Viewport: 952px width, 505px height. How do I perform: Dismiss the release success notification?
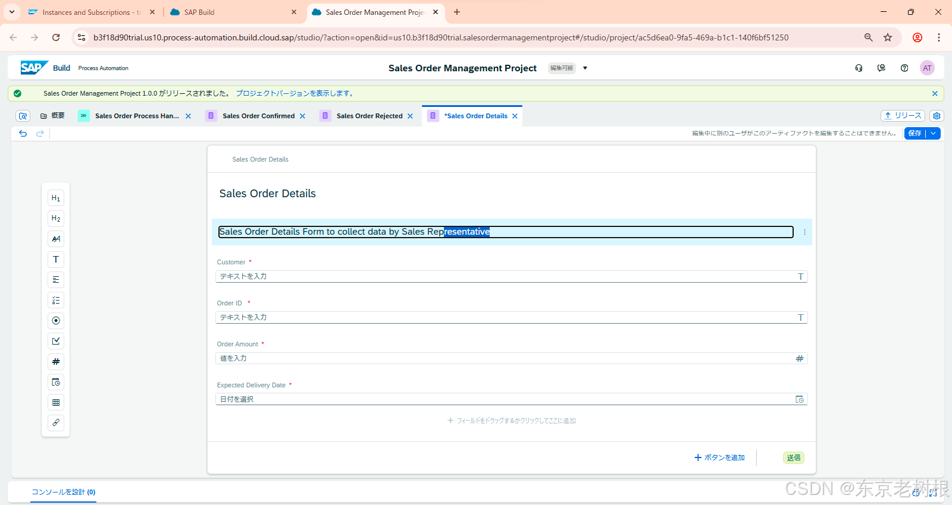coord(935,93)
